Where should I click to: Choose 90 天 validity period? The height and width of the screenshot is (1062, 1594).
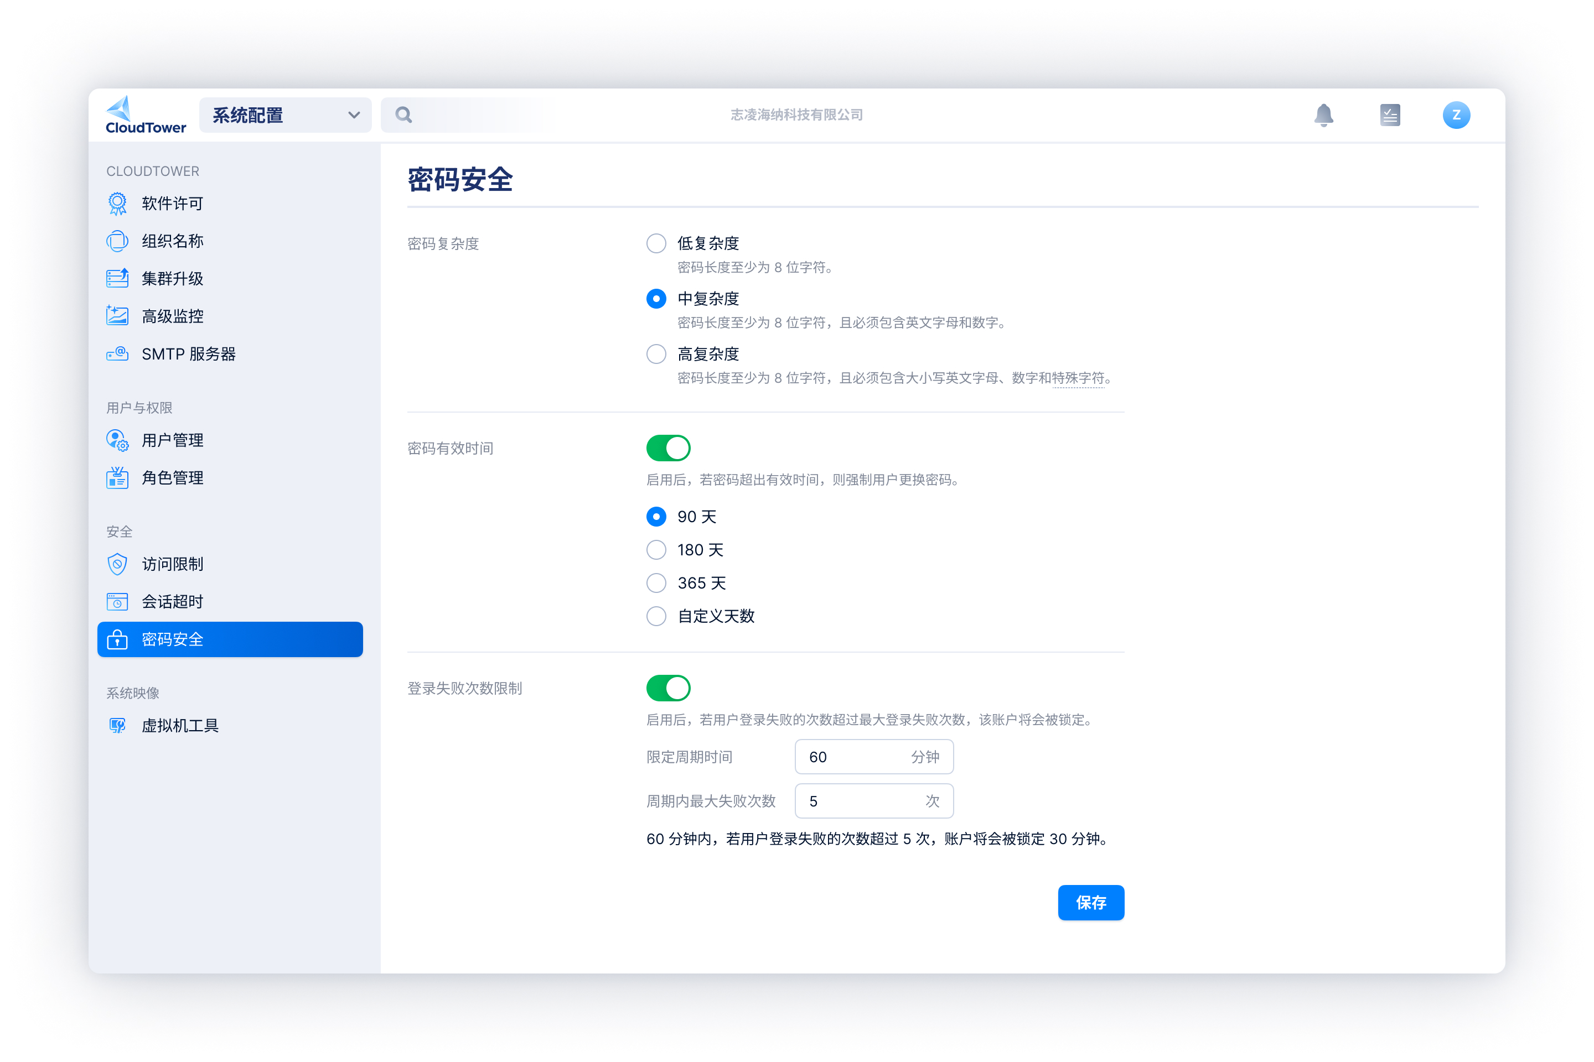coord(656,517)
